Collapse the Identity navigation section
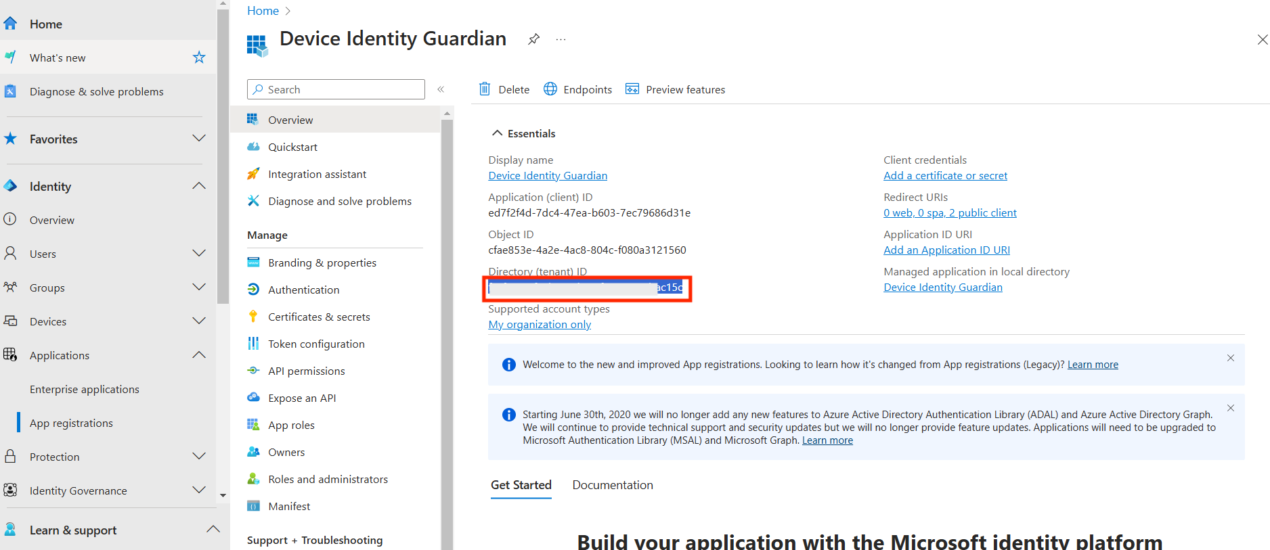 198,186
